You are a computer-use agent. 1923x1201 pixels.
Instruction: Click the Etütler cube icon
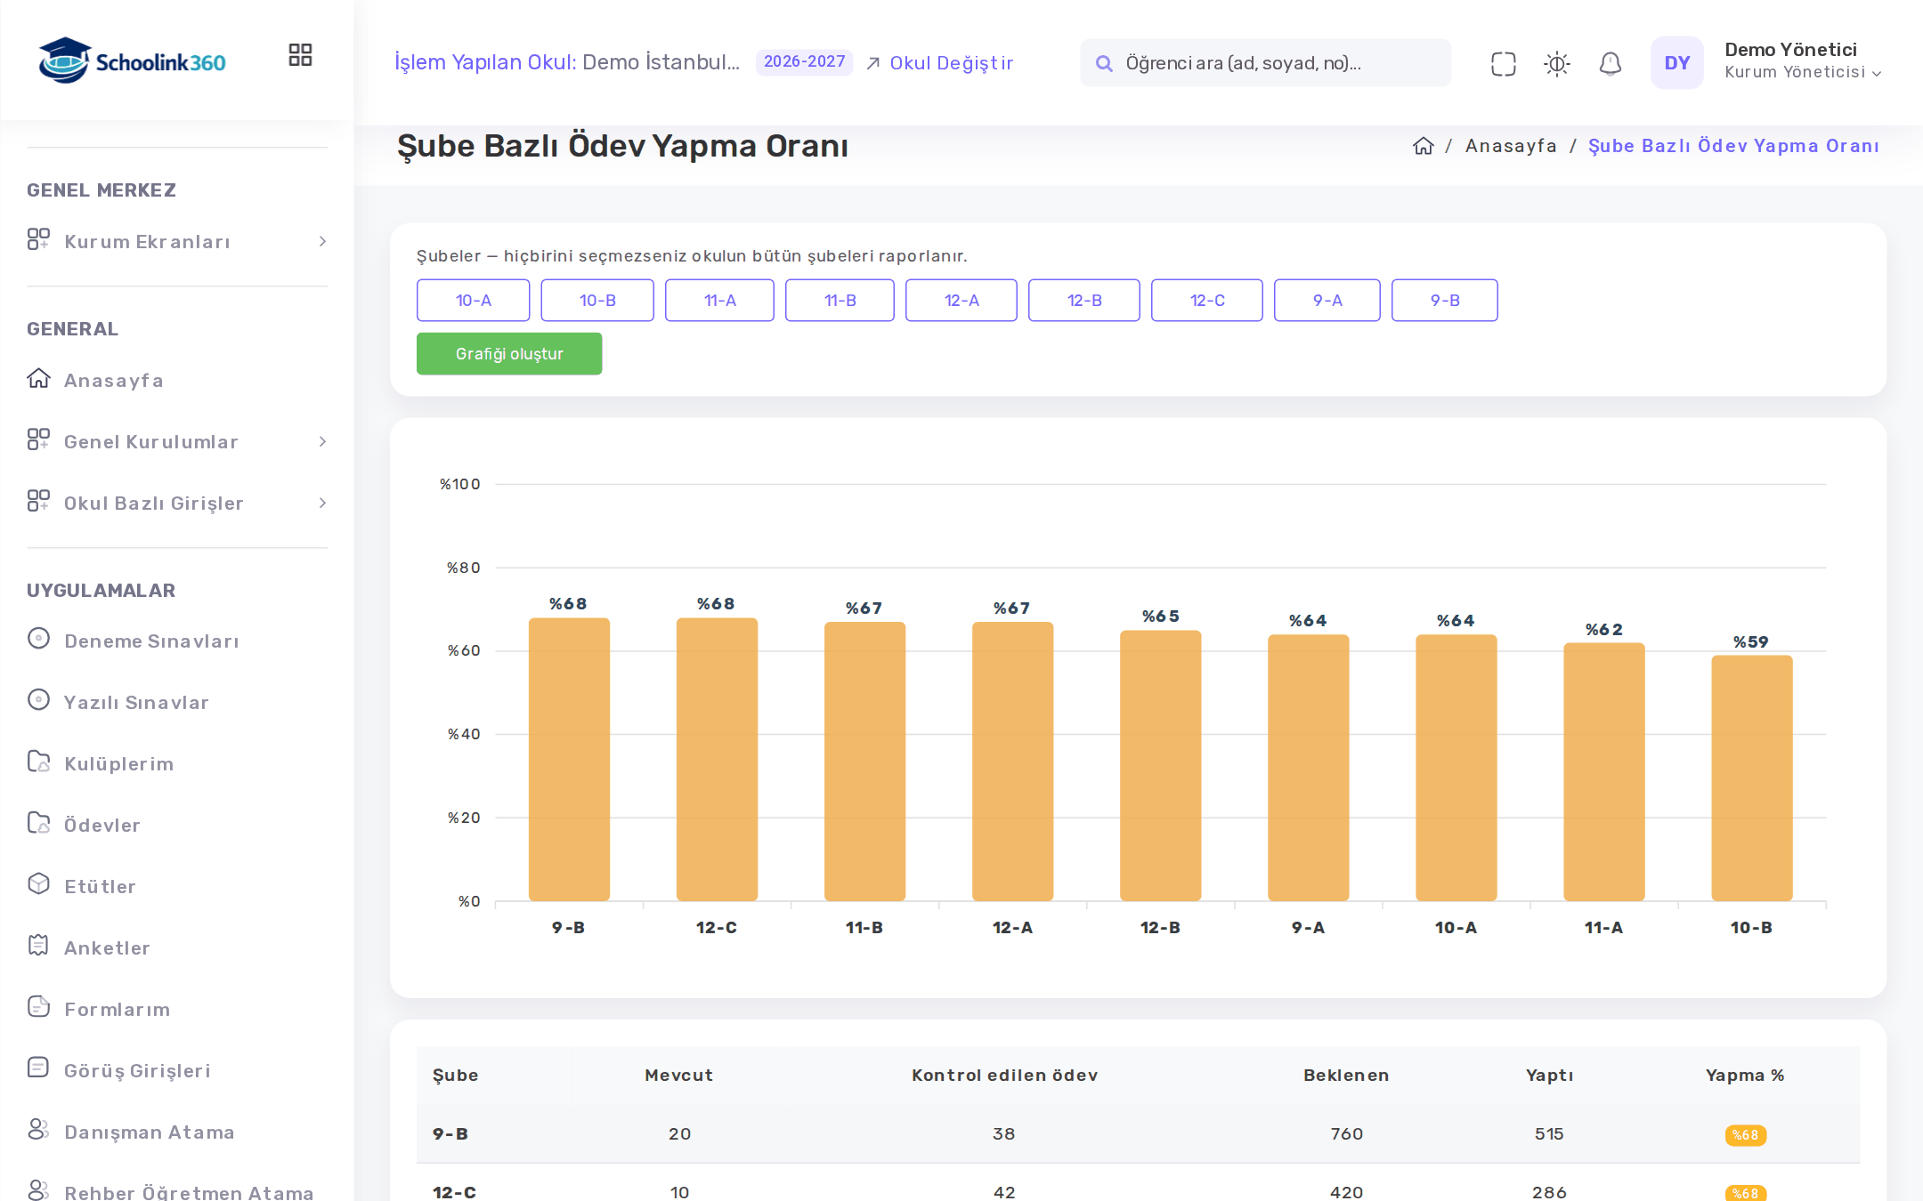pyautogui.click(x=38, y=883)
